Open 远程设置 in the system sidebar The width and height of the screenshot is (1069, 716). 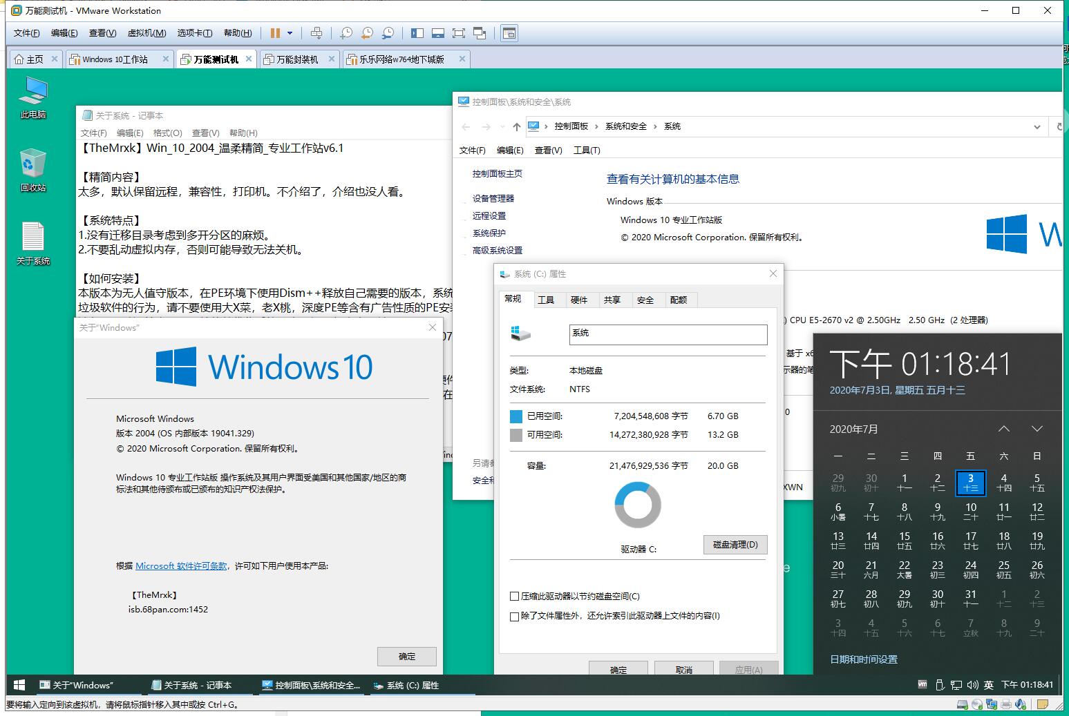[489, 216]
